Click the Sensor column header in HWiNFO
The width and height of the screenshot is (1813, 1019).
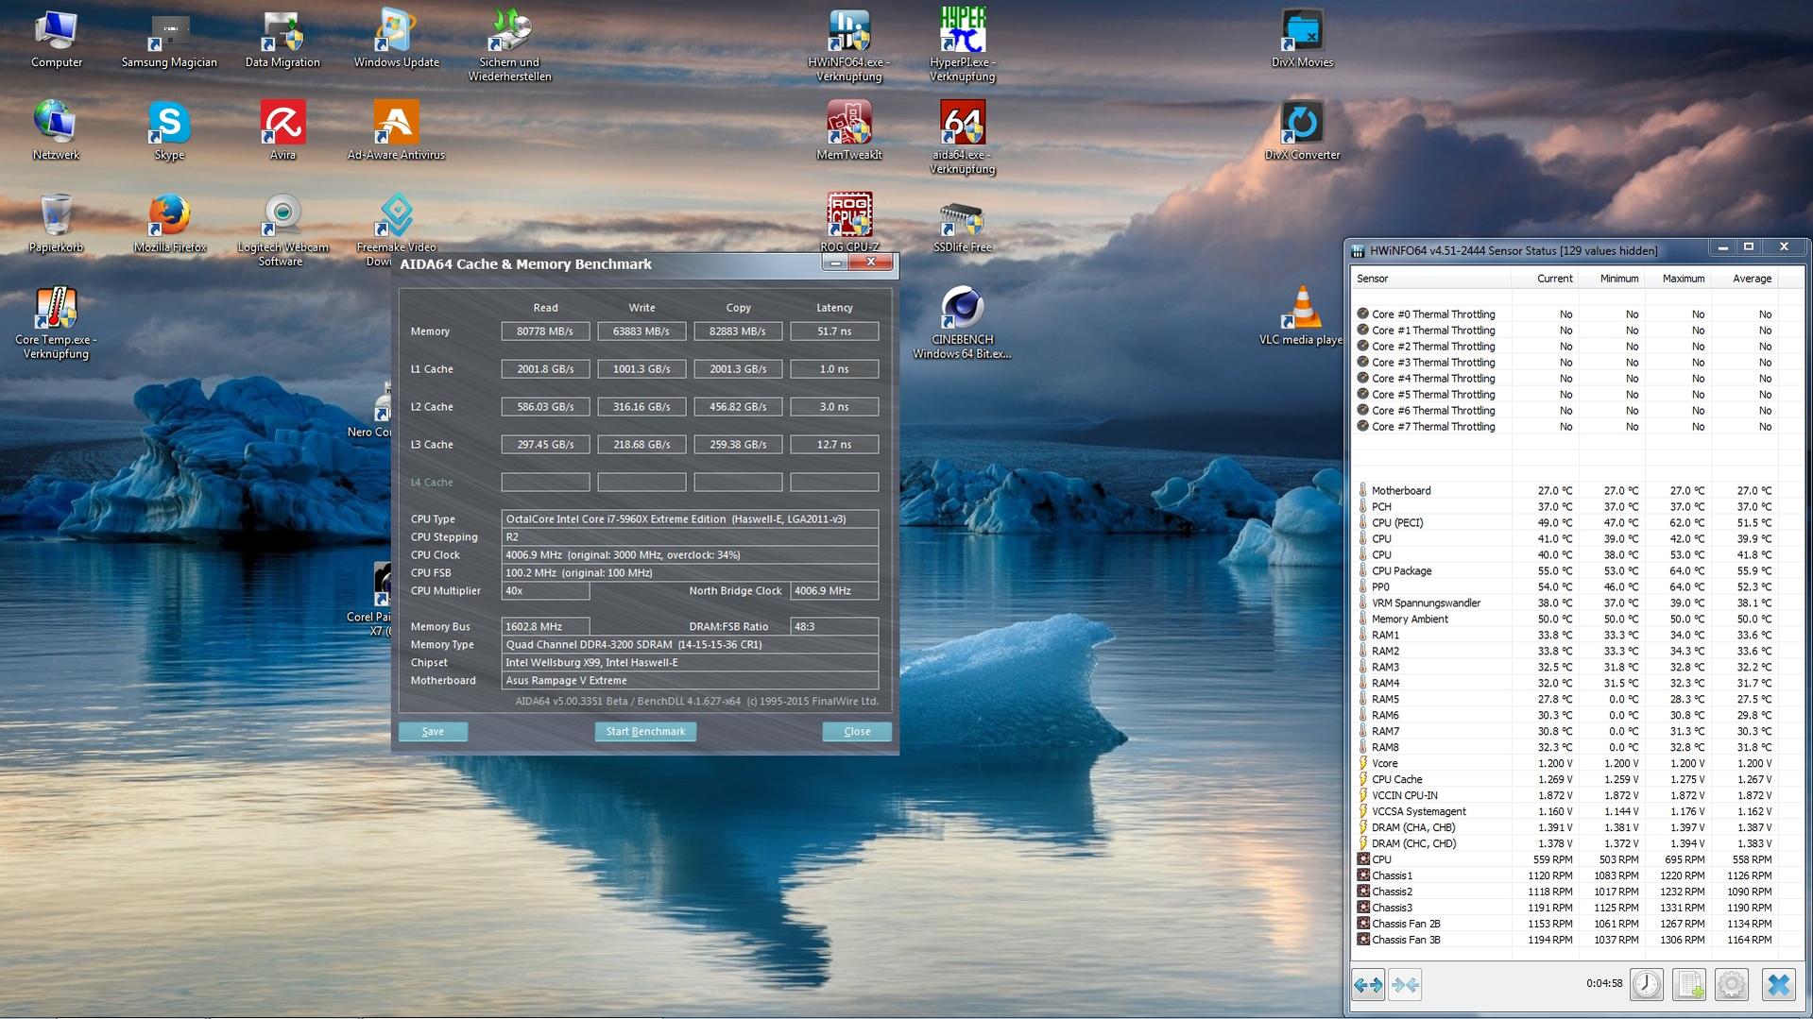pos(1431,279)
